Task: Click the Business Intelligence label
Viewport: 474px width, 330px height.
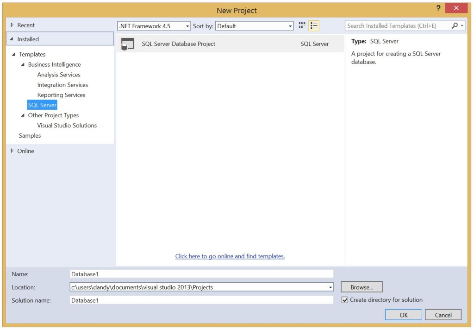Action: pyautogui.click(x=55, y=64)
